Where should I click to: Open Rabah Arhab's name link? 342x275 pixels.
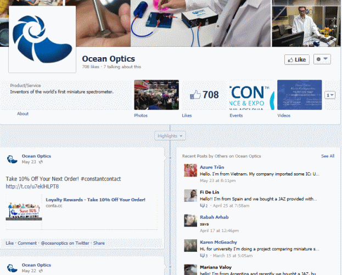(214, 217)
